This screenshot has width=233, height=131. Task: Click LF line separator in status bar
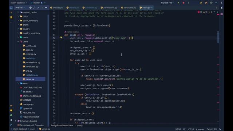pyautogui.click(x=184, y=129)
